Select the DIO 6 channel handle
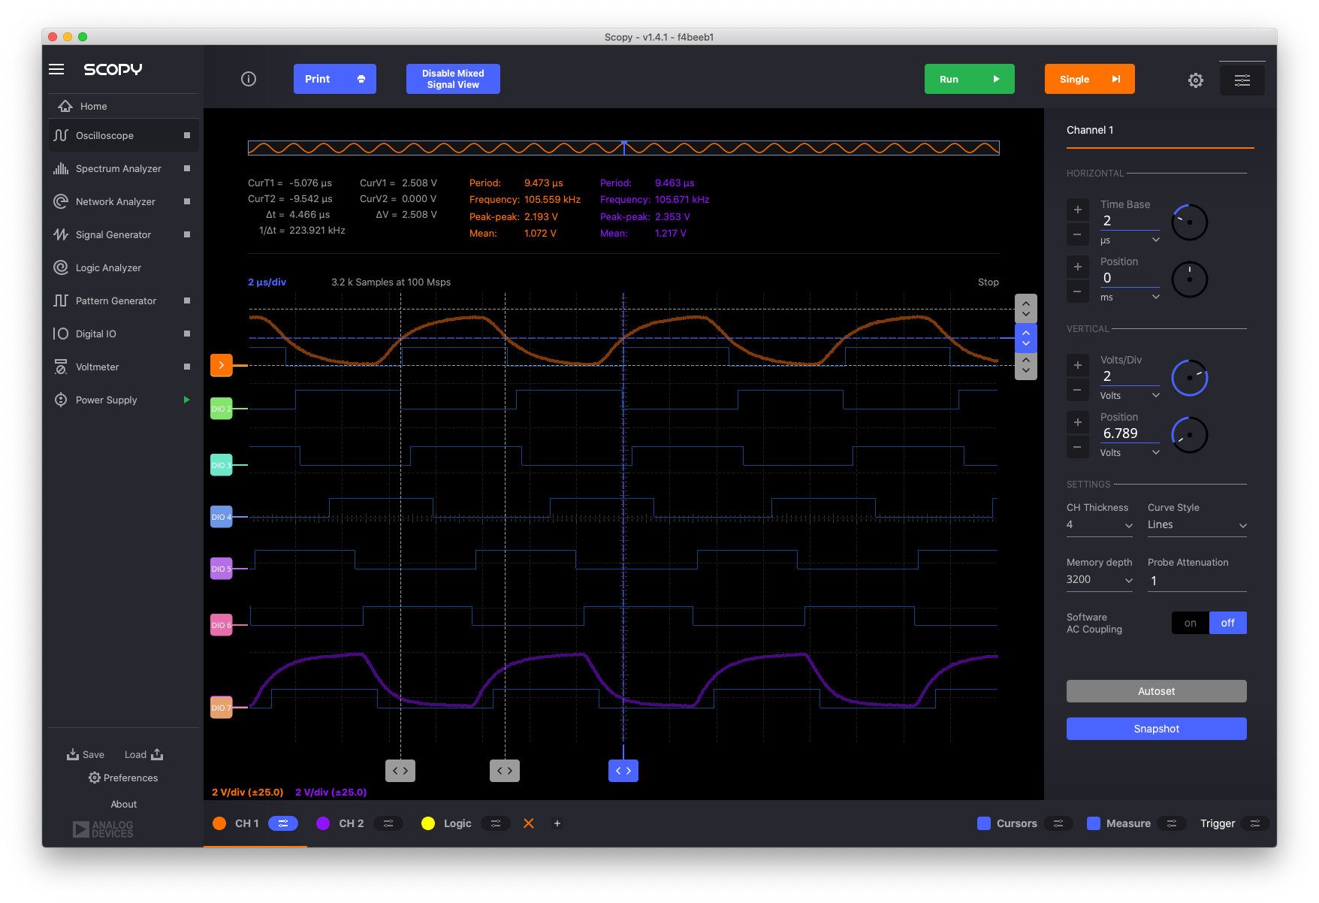 pos(221,625)
